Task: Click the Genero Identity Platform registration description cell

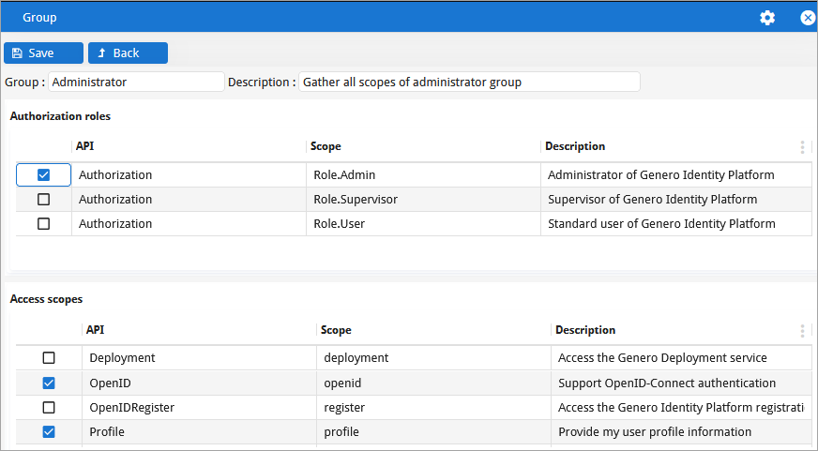Action: (682, 407)
